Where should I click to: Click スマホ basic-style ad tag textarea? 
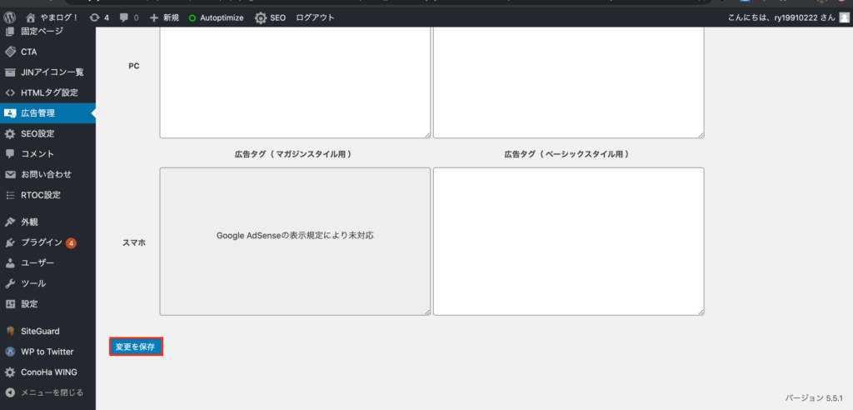click(568, 241)
